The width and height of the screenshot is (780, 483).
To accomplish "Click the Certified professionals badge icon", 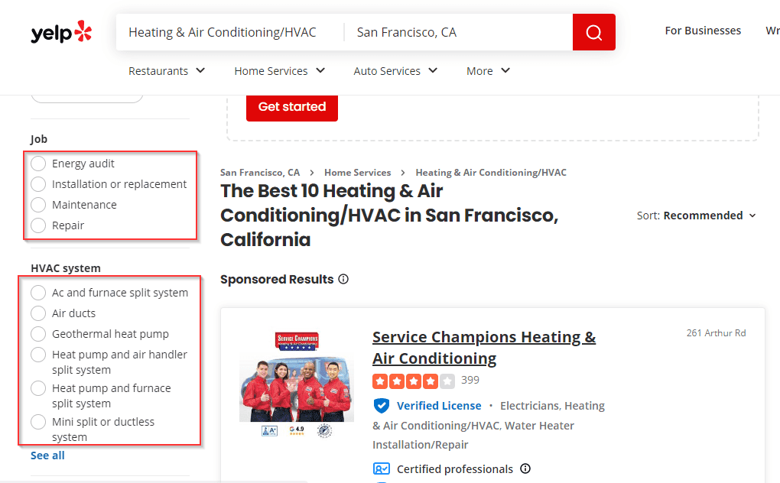I will [382, 469].
